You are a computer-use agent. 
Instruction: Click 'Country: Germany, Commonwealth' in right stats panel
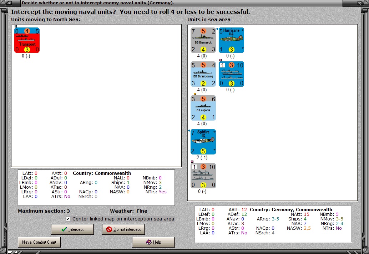click(291, 209)
